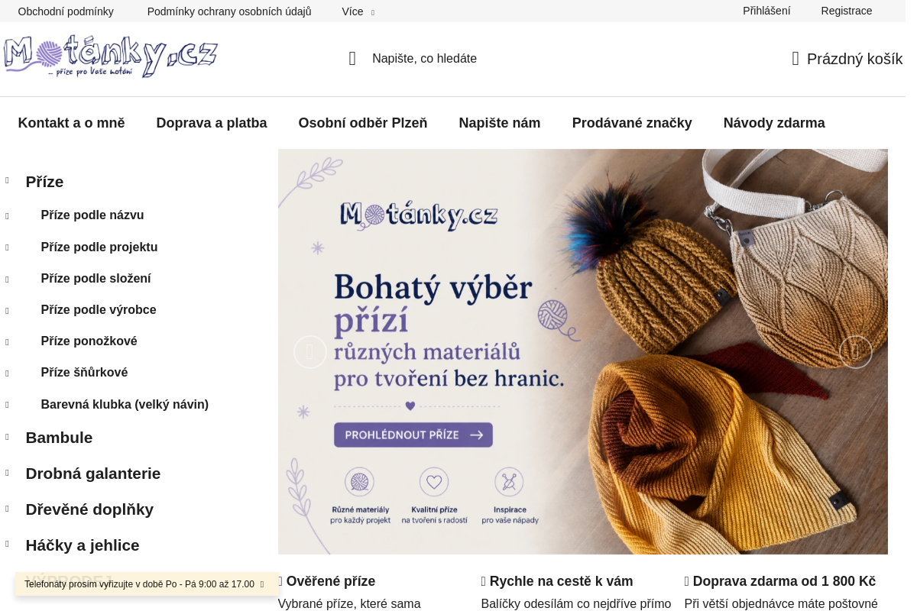Expand Příze ponožkové arrow
This screenshot has width=917, height=611.
[7, 342]
